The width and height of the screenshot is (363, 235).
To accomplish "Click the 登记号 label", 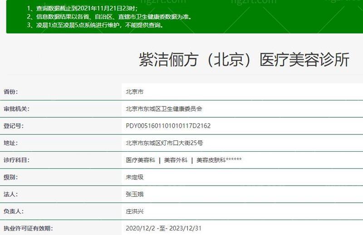I will pyautogui.click(x=14, y=126).
